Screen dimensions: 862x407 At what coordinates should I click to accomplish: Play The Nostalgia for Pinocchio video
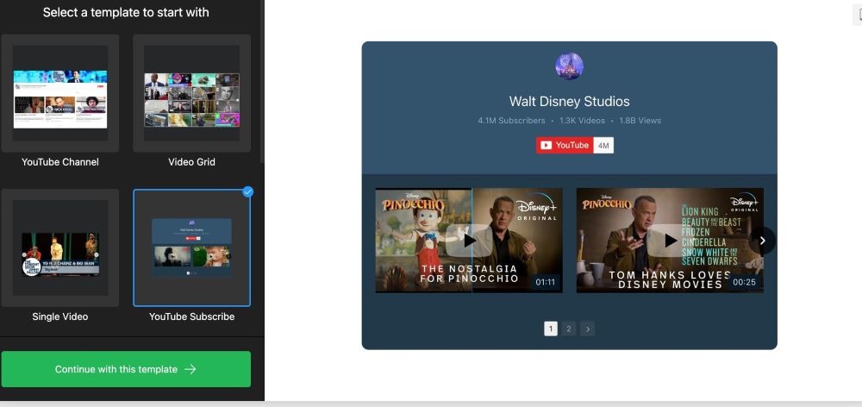coord(468,241)
